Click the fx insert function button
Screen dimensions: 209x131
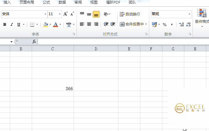tap(34, 42)
